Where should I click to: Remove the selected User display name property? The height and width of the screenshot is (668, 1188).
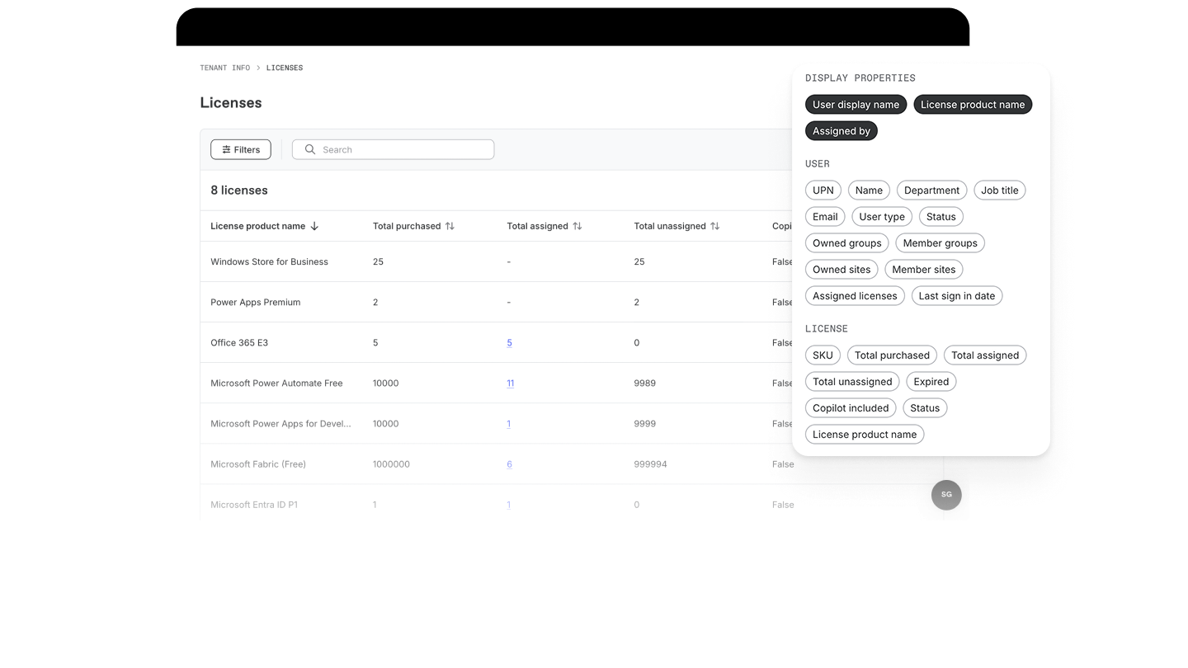point(856,105)
